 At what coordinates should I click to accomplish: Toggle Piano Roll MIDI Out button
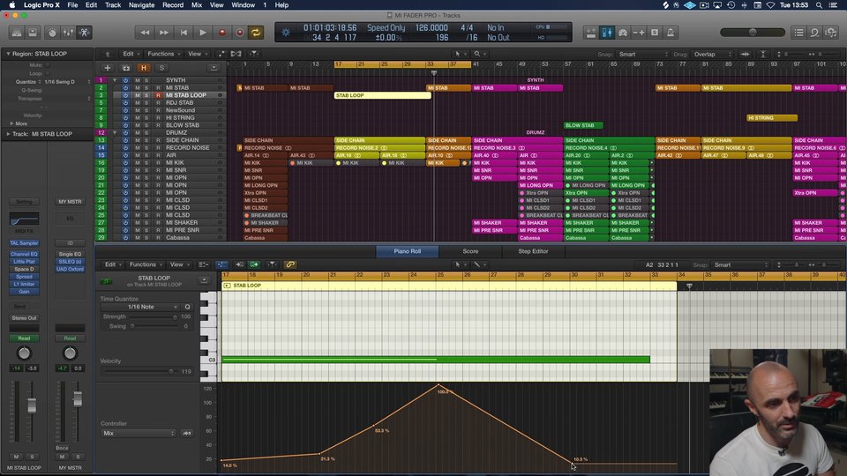254,264
